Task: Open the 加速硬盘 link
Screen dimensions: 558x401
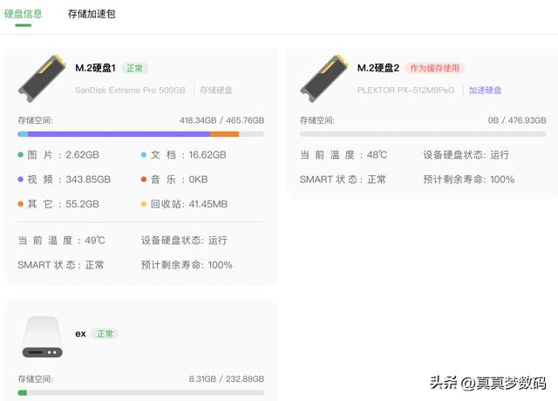Action: 485,91
